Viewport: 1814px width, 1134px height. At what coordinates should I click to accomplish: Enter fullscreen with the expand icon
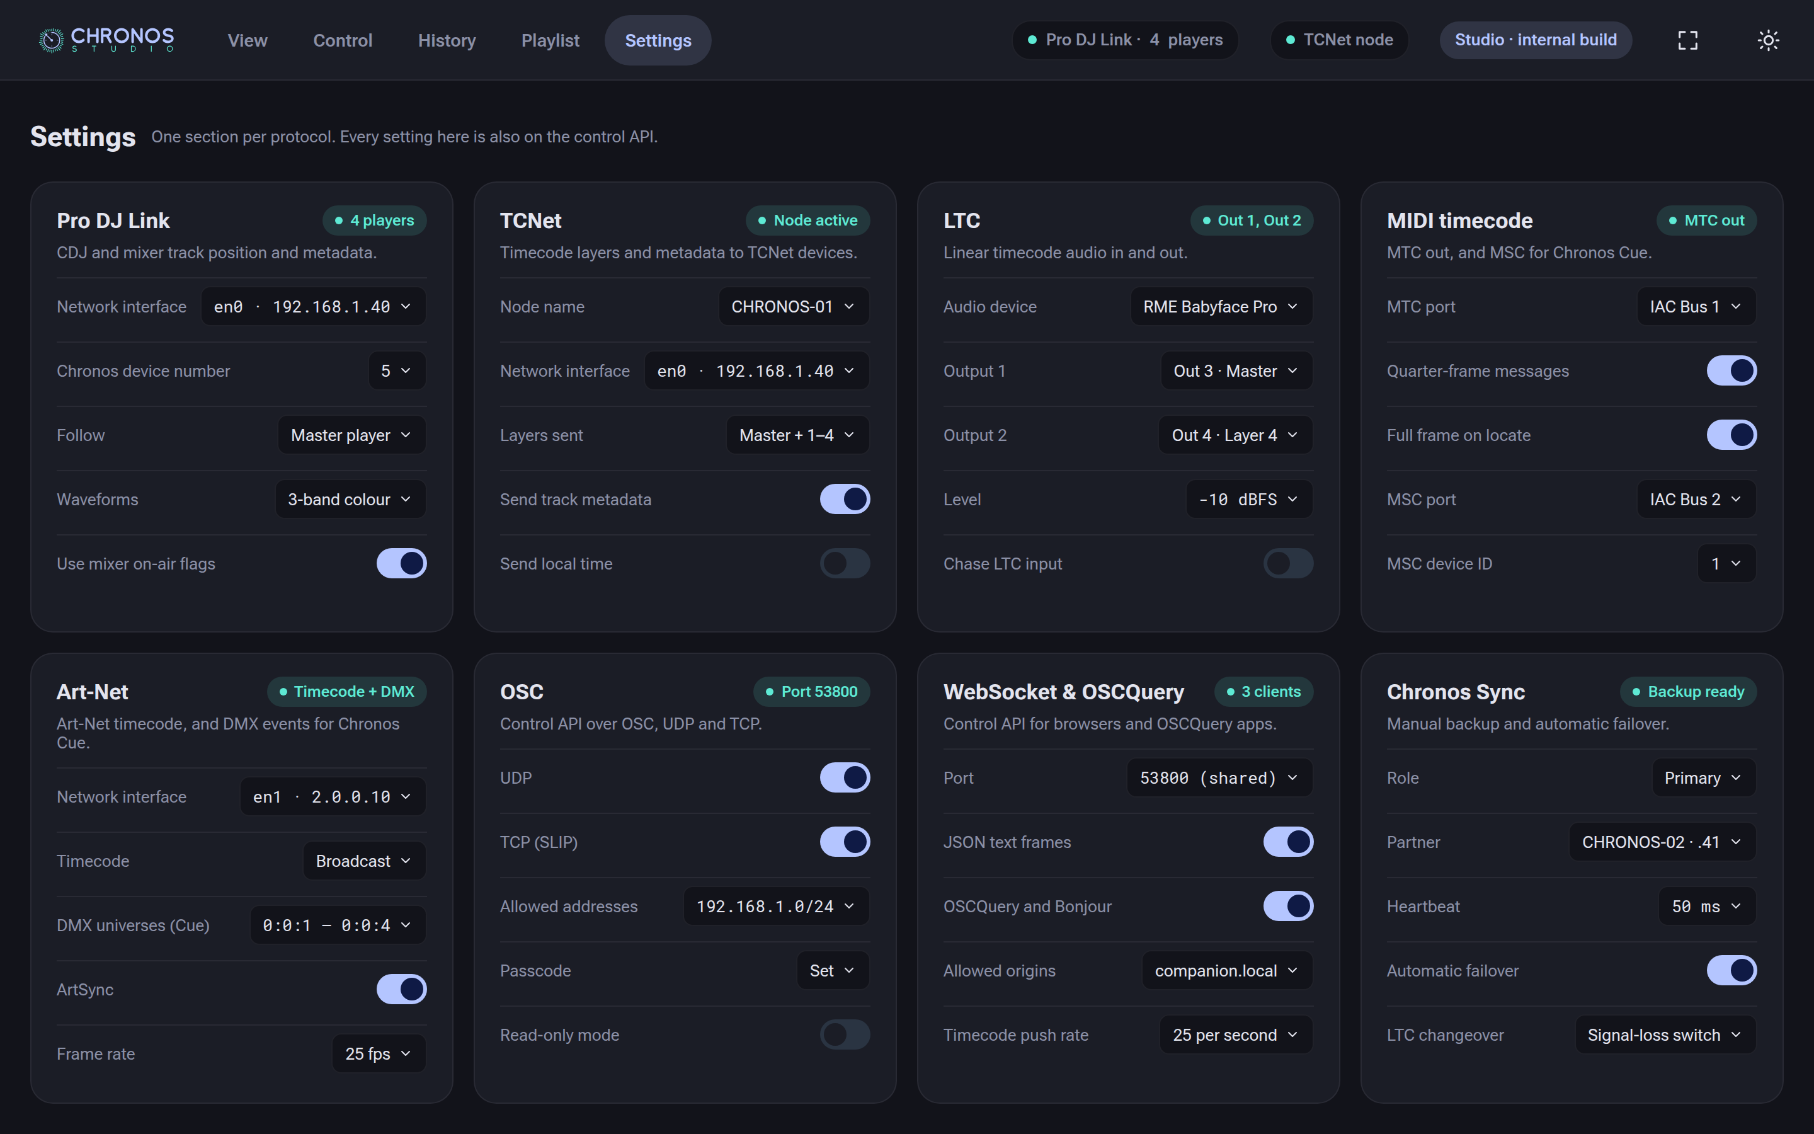click(x=1687, y=40)
